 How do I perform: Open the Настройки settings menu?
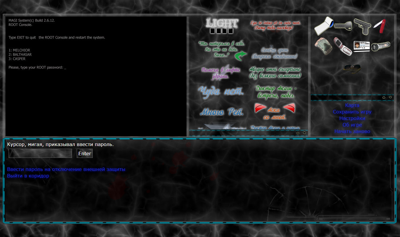(x=352, y=118)
